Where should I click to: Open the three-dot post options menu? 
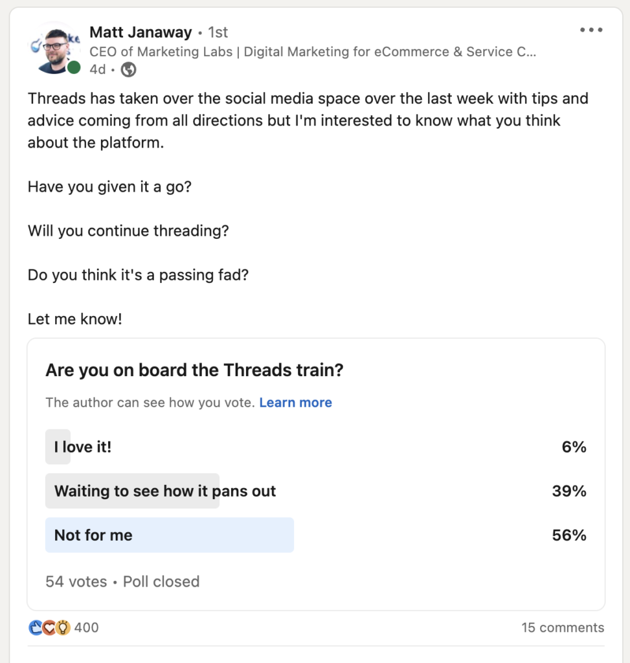click(591, 30)
